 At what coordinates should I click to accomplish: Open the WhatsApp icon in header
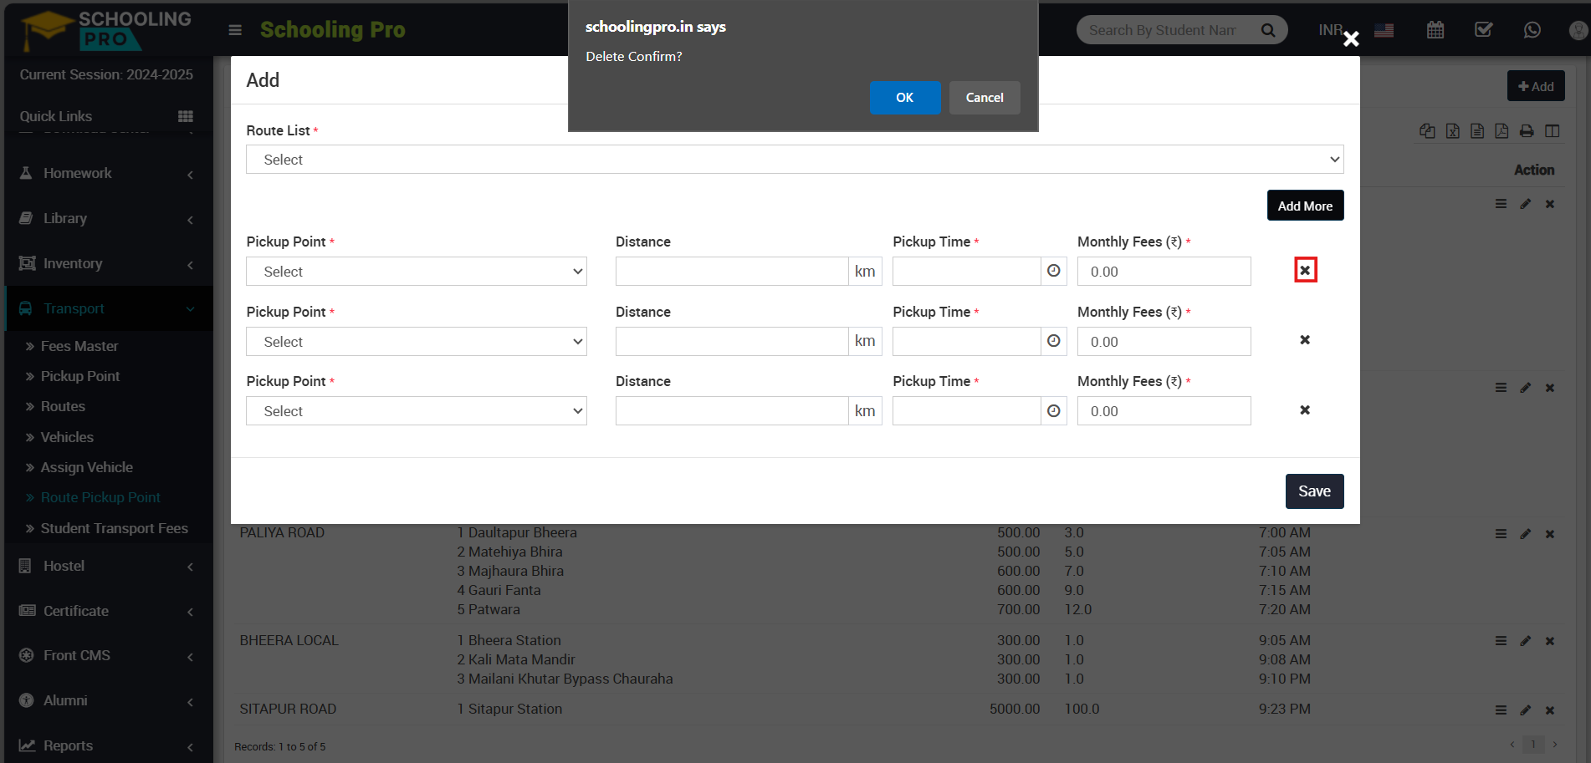(1532, 30)
